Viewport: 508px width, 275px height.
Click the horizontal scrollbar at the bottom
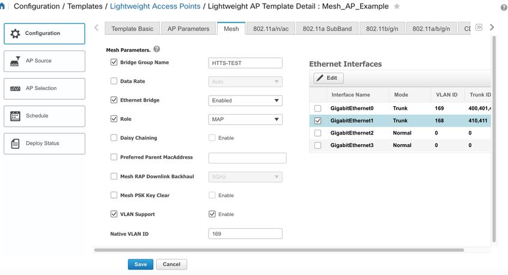(x=279, y=250)
